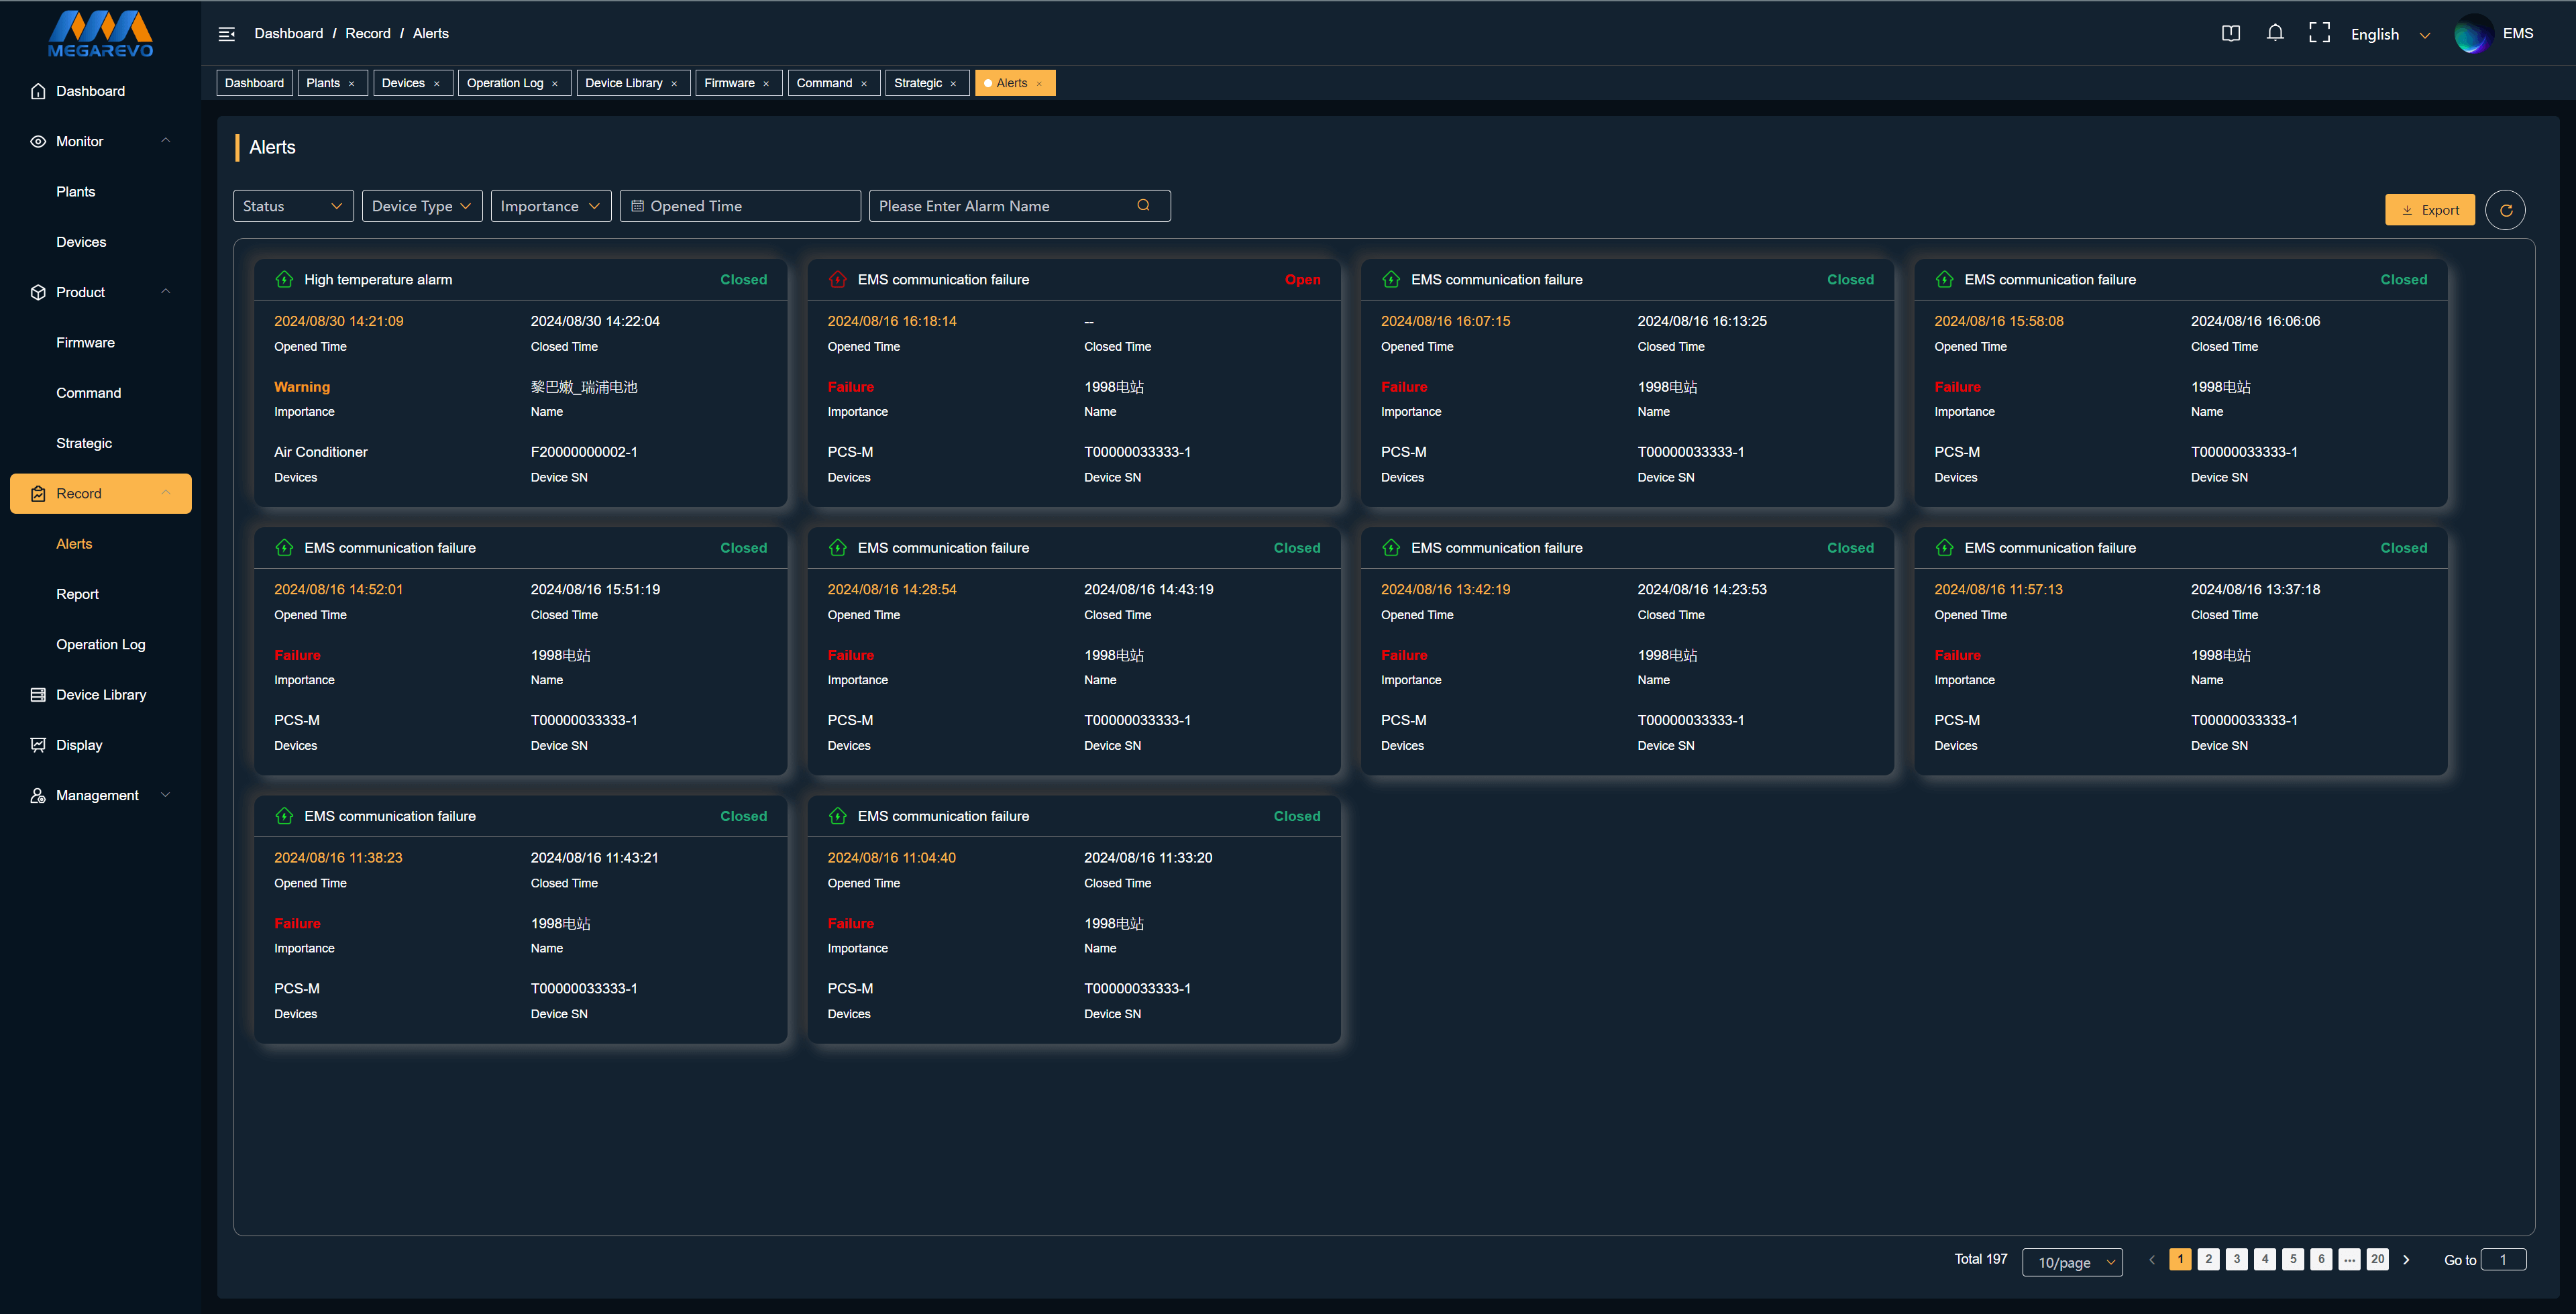Open Strategic in sidebar menu
The image size is (2576, 1314).
[x=84, y=443]
